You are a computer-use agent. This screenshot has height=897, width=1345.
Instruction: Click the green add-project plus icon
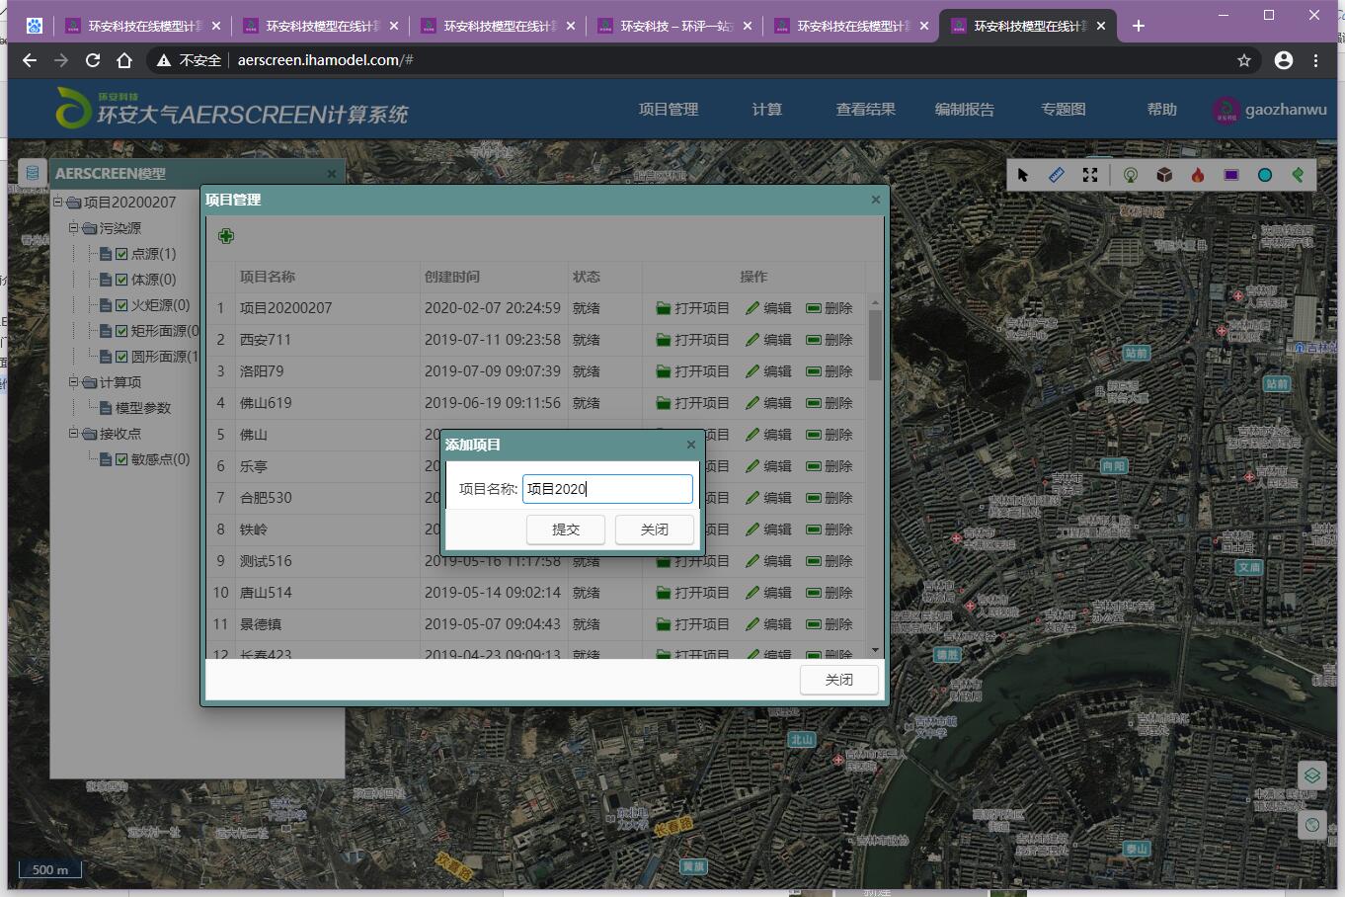tap(226, 235)
